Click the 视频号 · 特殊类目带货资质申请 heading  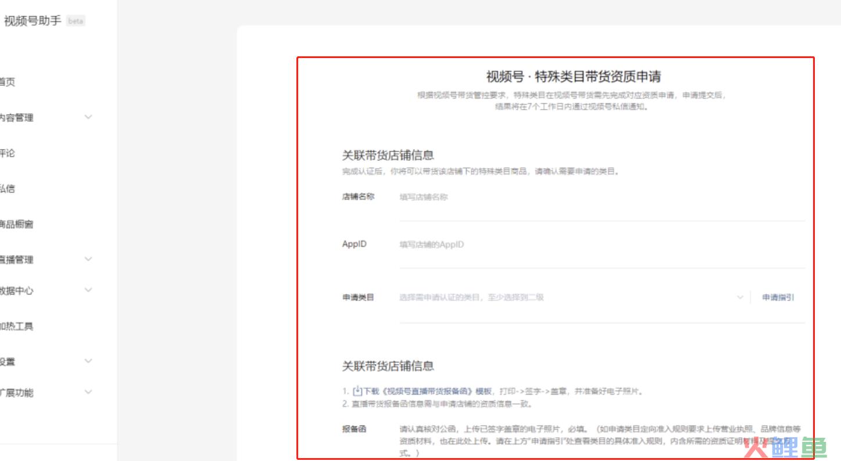click(573, 77)
